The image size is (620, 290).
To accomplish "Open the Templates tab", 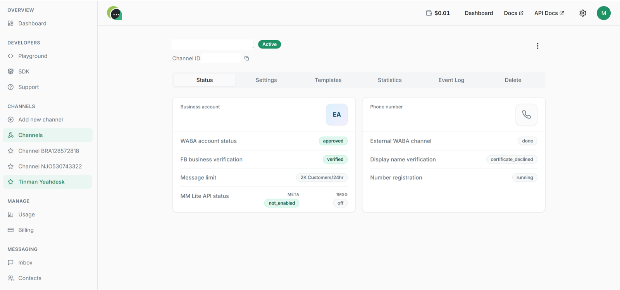I will [328, 80].
